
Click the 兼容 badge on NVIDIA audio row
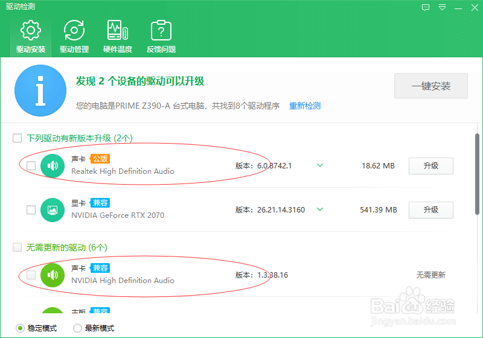point(100,268)
